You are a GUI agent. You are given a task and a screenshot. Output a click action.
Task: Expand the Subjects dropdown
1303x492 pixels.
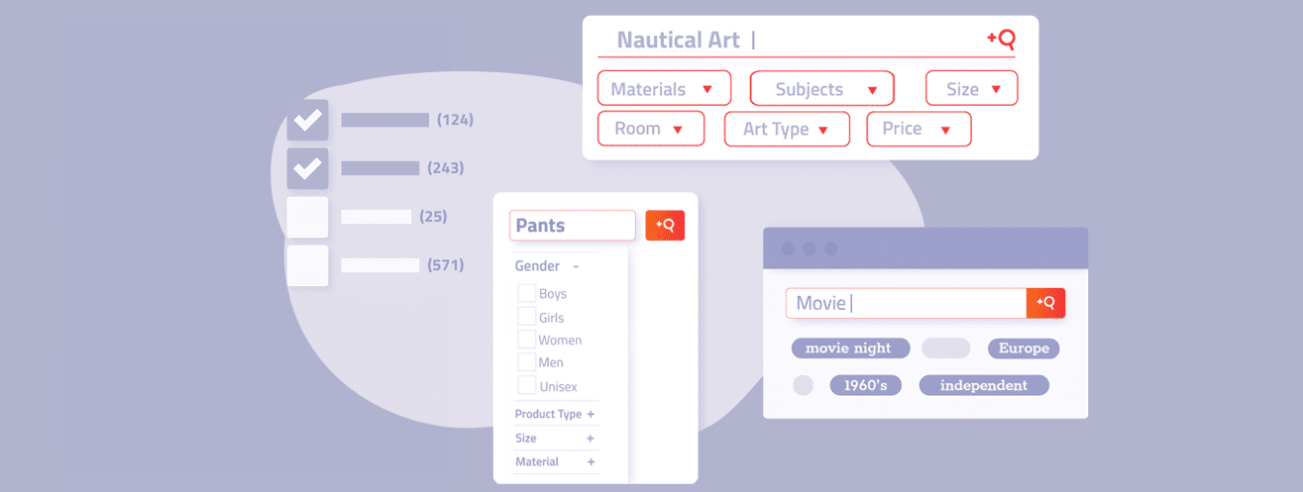click(821, 88)
